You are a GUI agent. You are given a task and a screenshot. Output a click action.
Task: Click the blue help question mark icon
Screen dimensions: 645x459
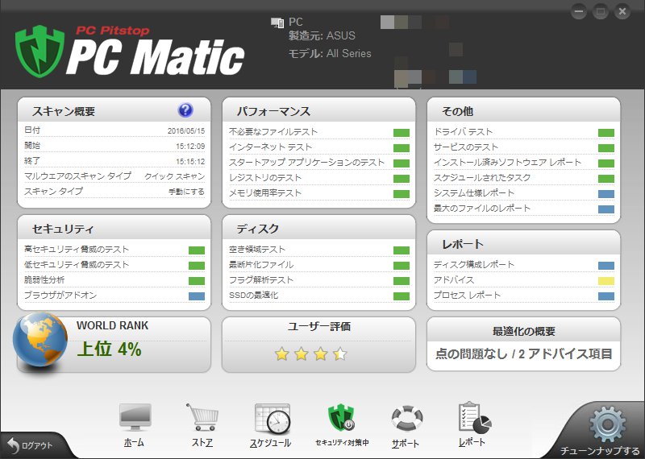pos(185,110)
